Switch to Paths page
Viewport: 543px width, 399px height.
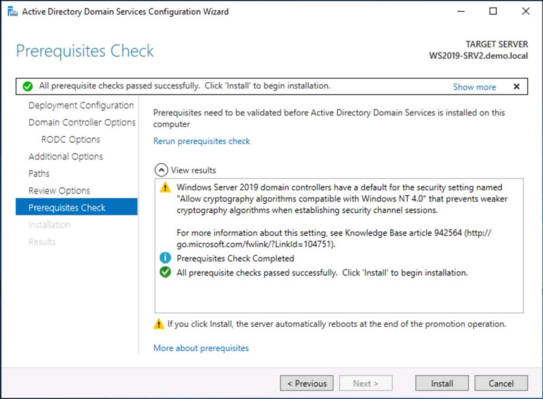[x=39, y=174]
